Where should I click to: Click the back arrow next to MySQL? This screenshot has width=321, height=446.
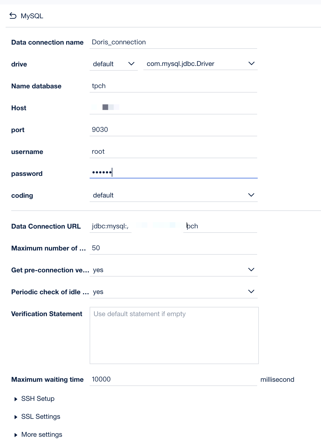pos(12,16)
